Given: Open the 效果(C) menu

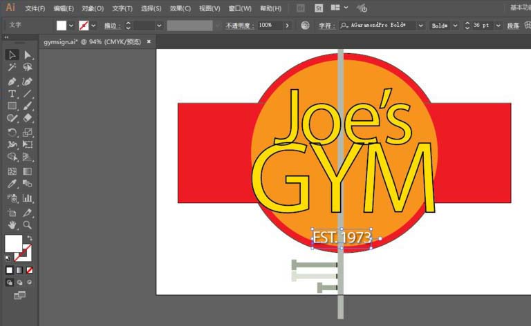Looking at the screenshot, I should coord(180,8).
